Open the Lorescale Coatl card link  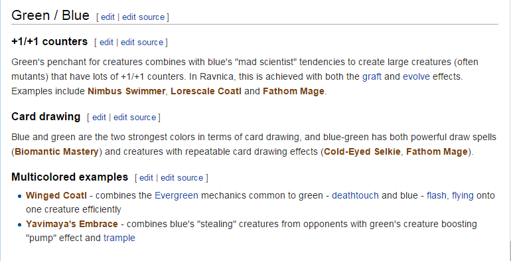[x=206, y=92]
